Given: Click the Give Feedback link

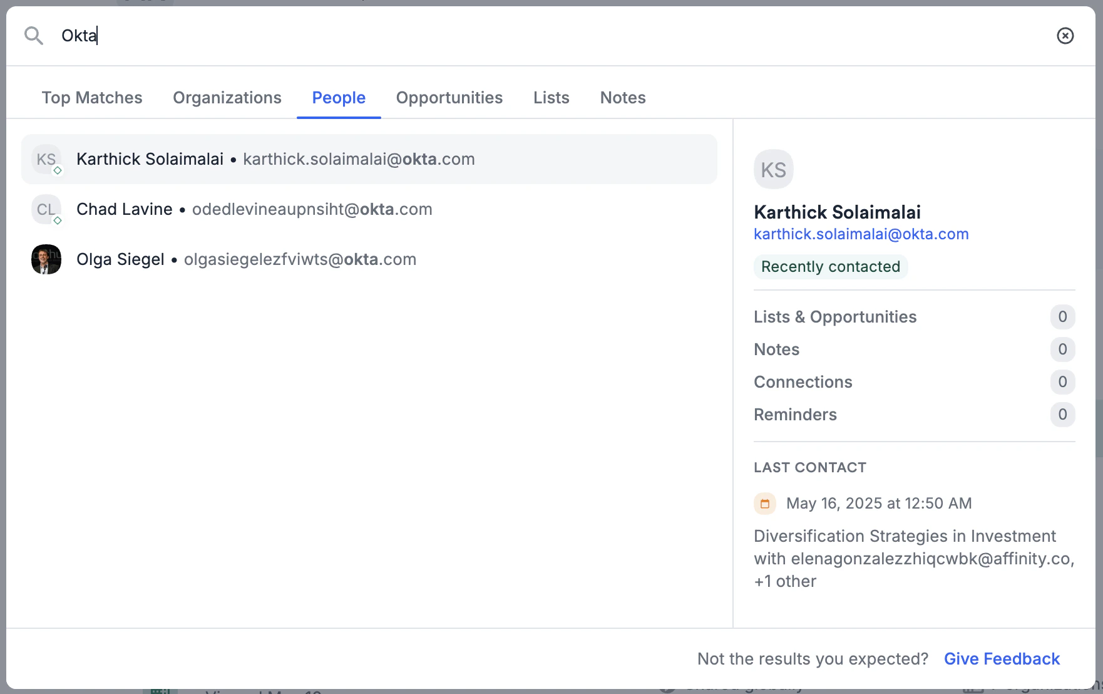Looking at the screenshot, I should point(1002,659).
